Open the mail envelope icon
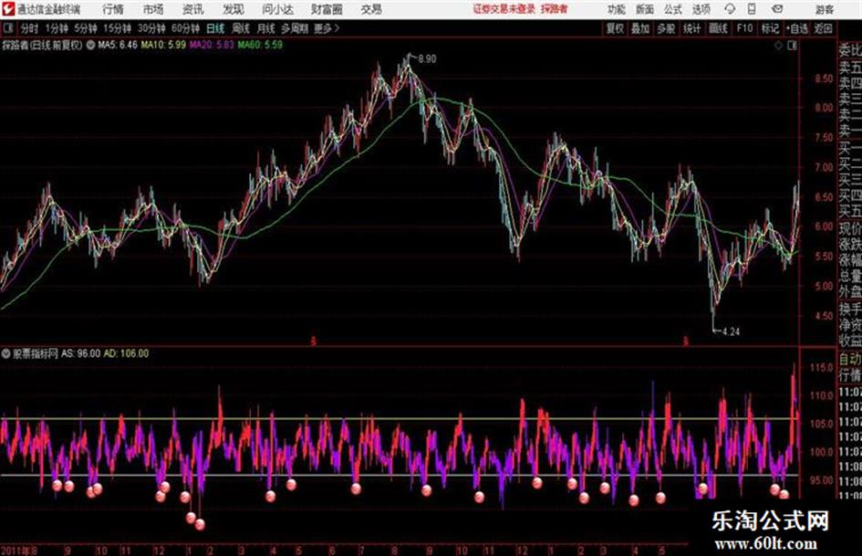Screen dimensions: 862x556 click(777, 9)
